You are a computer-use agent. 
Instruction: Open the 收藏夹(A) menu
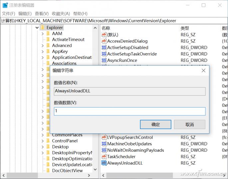click(61, 14)
